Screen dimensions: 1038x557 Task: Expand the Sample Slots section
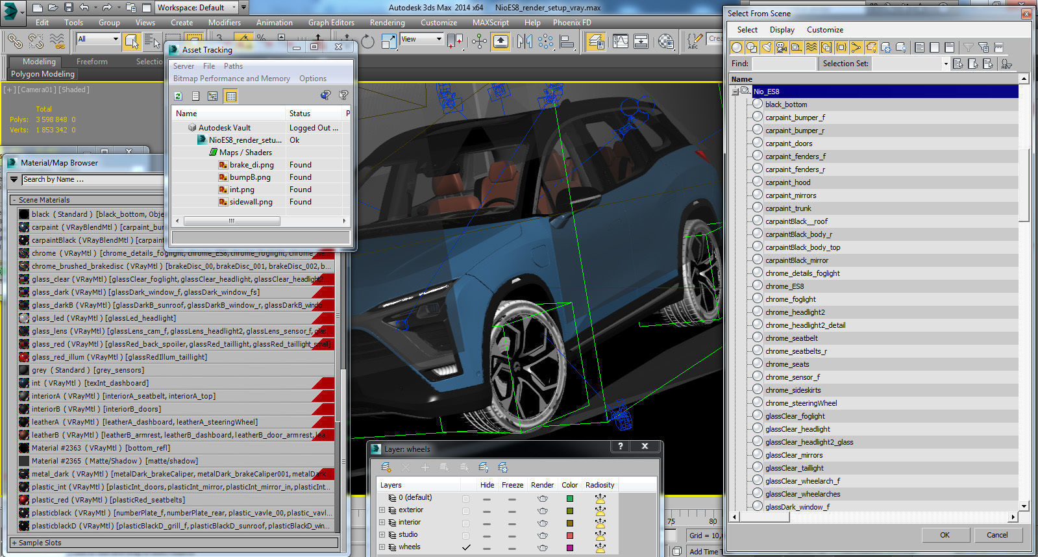click(x=14, y=543)
